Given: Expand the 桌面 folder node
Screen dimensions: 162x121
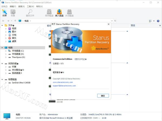Looking at the screenshot, I should [x=6, y=41].
